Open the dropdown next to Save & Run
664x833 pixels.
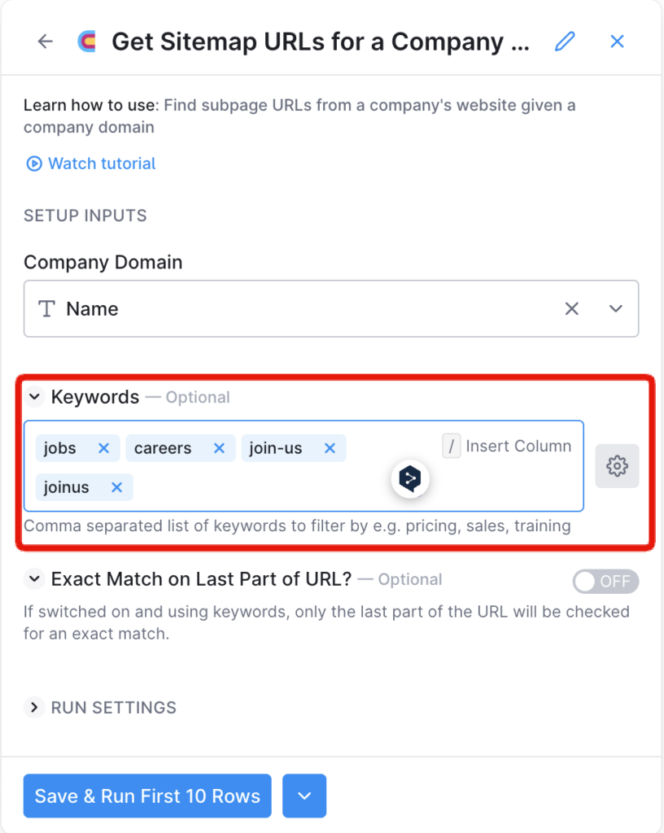pos(304,796)
